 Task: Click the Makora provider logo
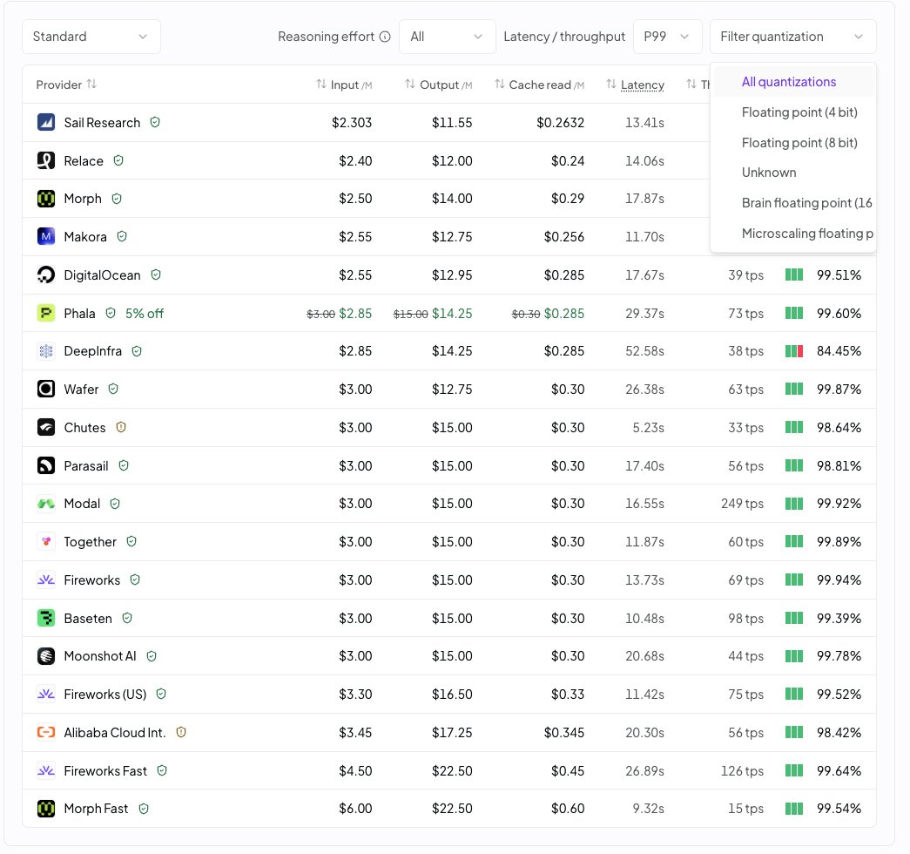(x=46, y=237)
